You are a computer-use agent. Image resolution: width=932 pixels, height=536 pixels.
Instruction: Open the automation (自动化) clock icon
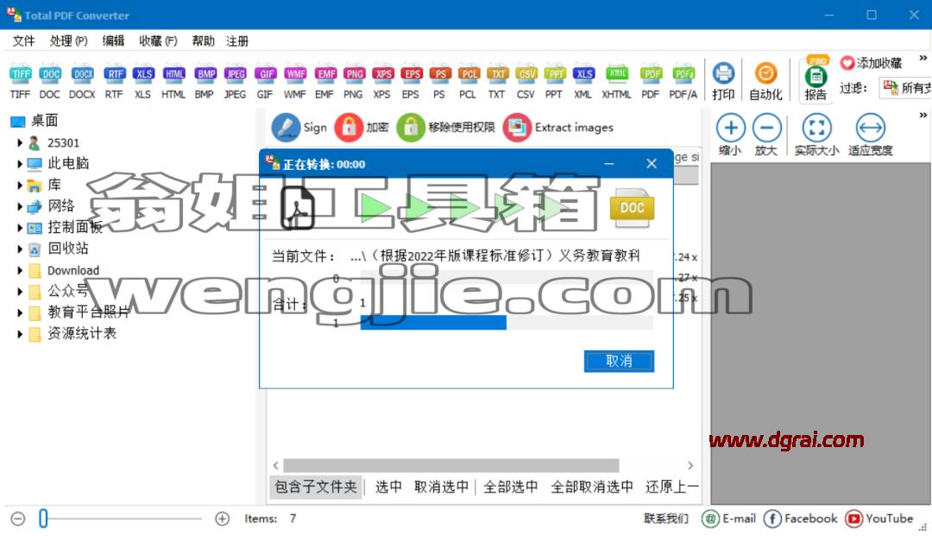pyautogui.click(x=766, y=73)
